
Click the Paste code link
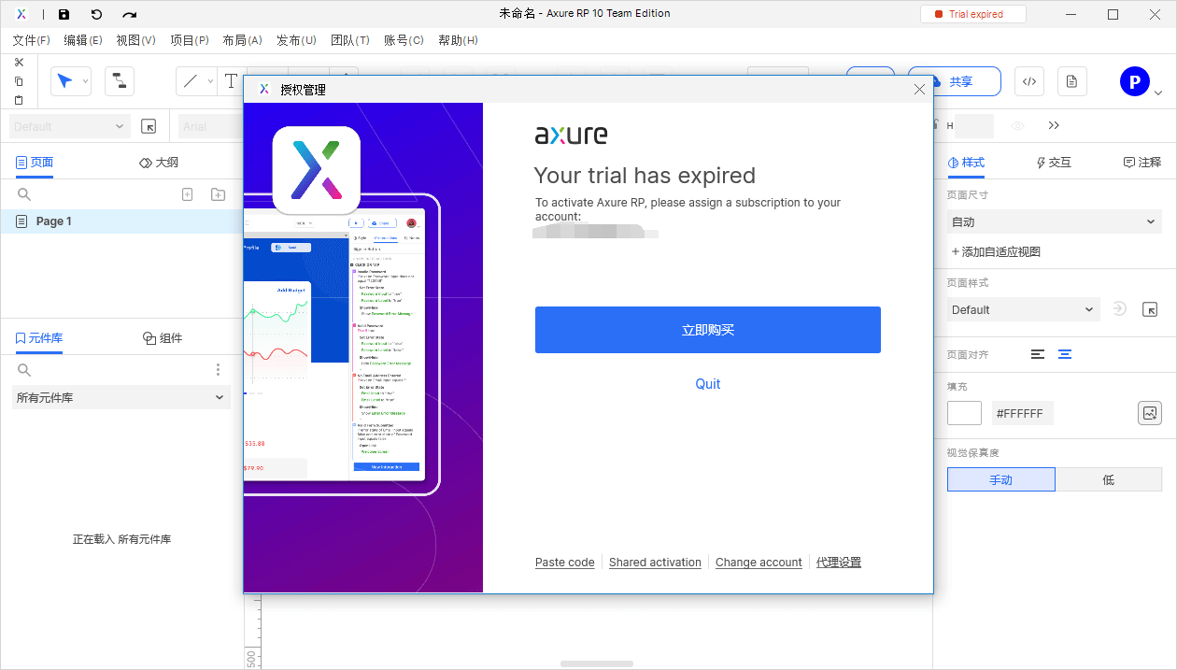[565, 563]
